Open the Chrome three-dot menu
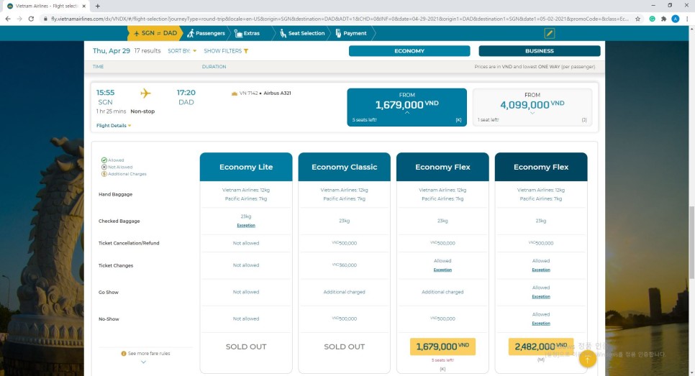 coord(687,19)
